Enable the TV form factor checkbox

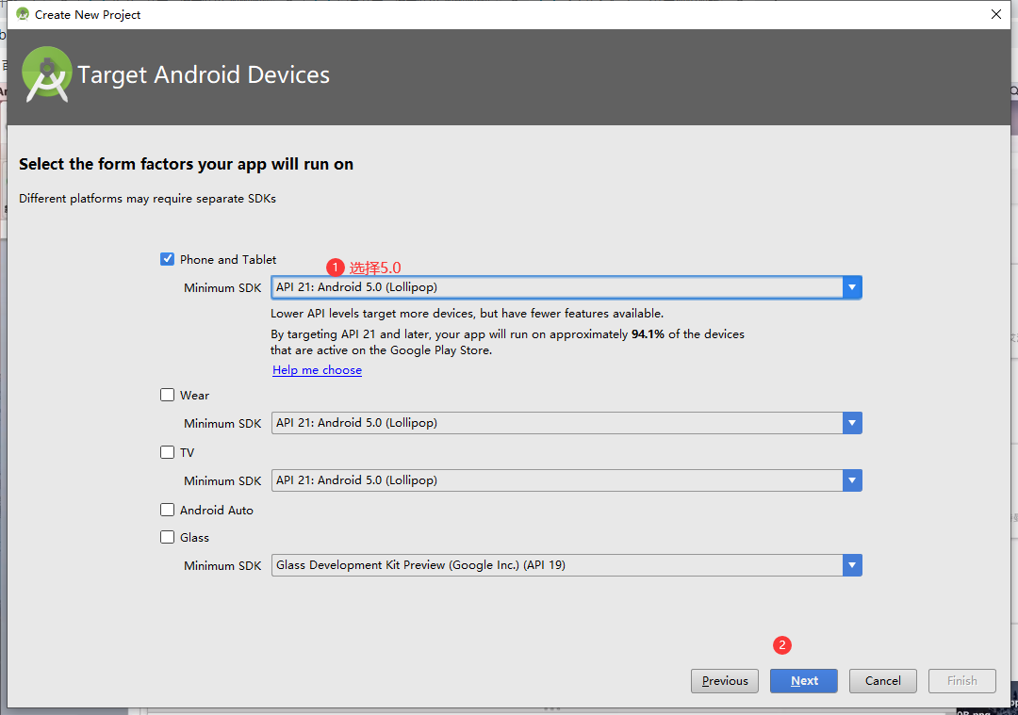pyautogui.click(x=168, y=453)
